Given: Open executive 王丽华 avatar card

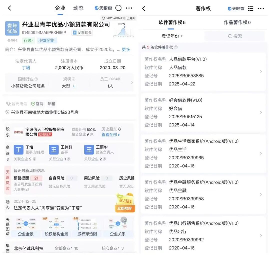Looking at the screenshot, I should click(89, 149).
